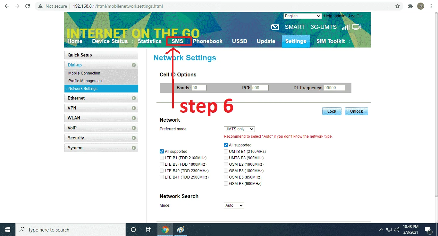Go to the Home tab
This screenshot has height=236, width=438.
[x=75, y=41]
